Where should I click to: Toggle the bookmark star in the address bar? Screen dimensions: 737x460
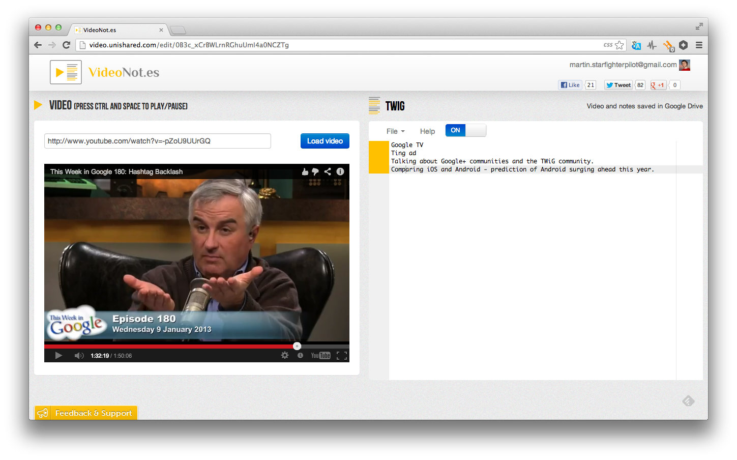[x=621, y=45]
